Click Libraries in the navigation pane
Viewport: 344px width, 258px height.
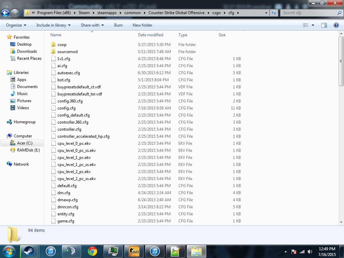pos(21,73)
